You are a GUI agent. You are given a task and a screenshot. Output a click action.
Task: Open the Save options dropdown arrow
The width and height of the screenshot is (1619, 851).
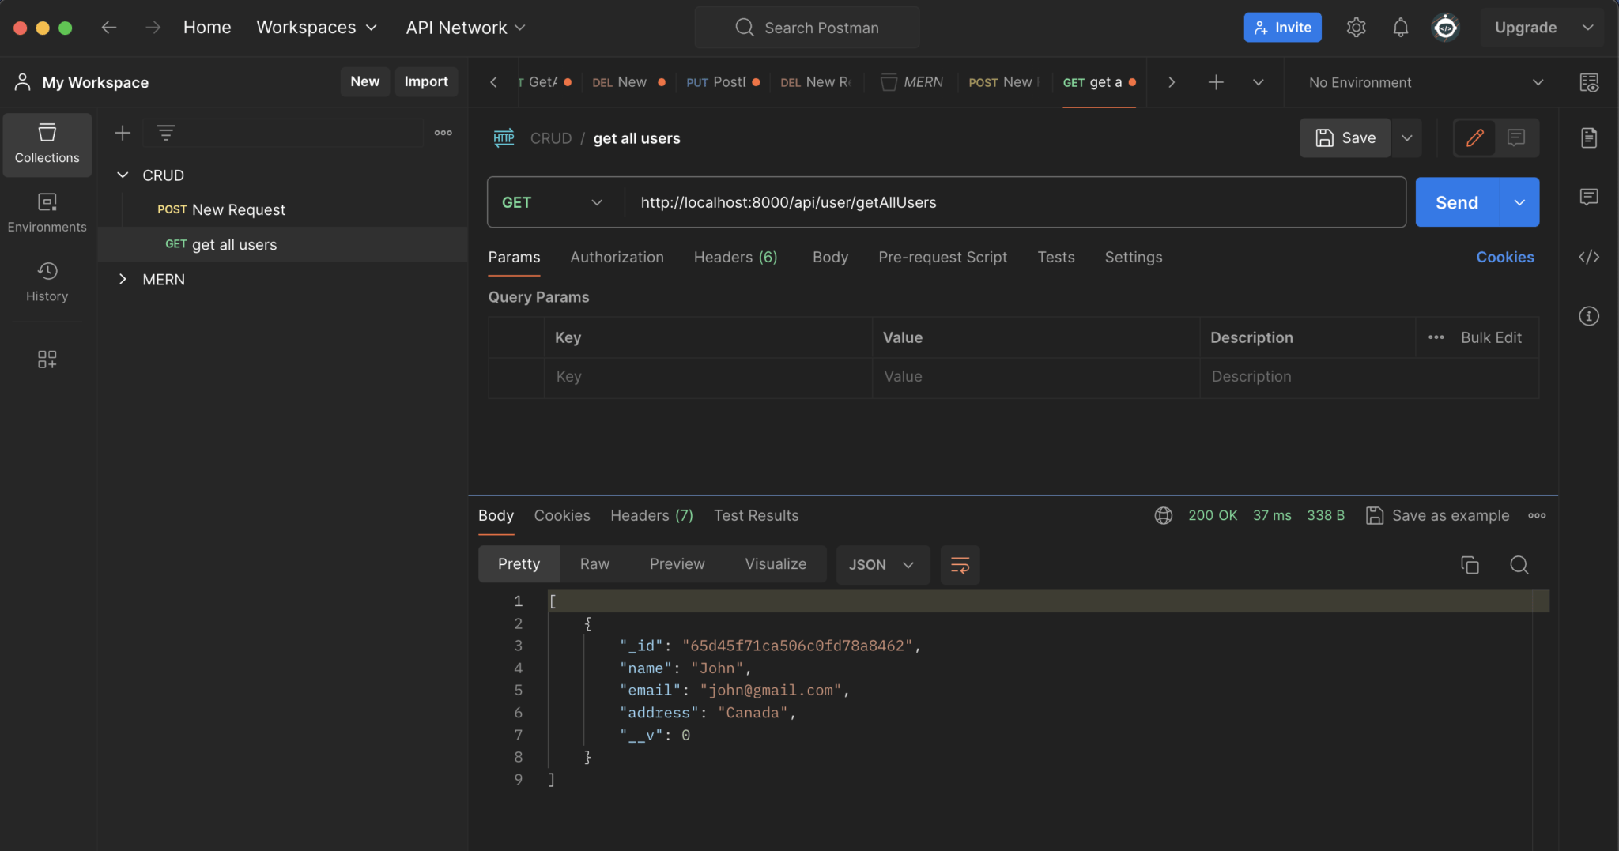click(x=1407, y=137)
